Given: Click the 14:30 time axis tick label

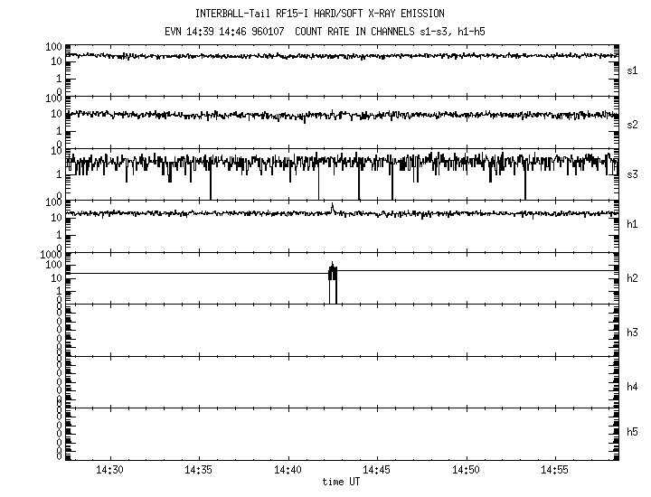Looking at the screenshot, I should point(109,472).
